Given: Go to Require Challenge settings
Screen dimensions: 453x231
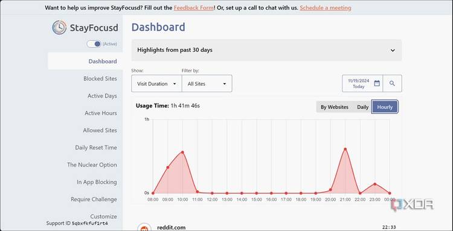Looking at the screenshot, I should (x=94, y=199).
